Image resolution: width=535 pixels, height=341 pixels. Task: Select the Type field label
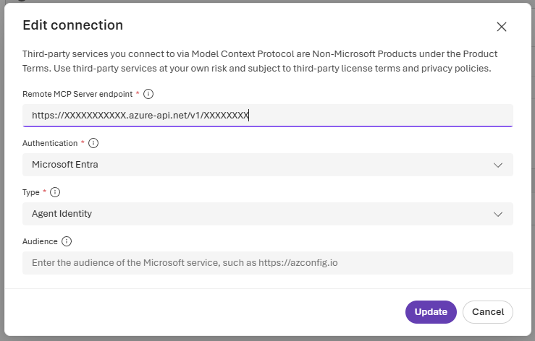32,192
